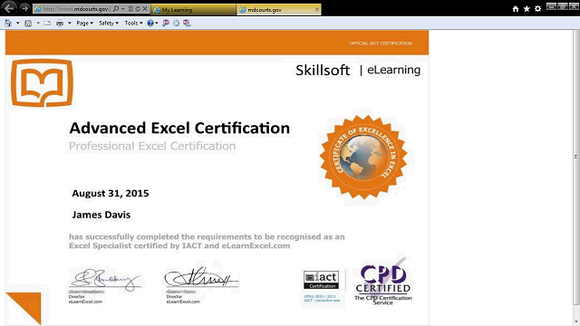Click the RSS feeds icon

(28, 24)
